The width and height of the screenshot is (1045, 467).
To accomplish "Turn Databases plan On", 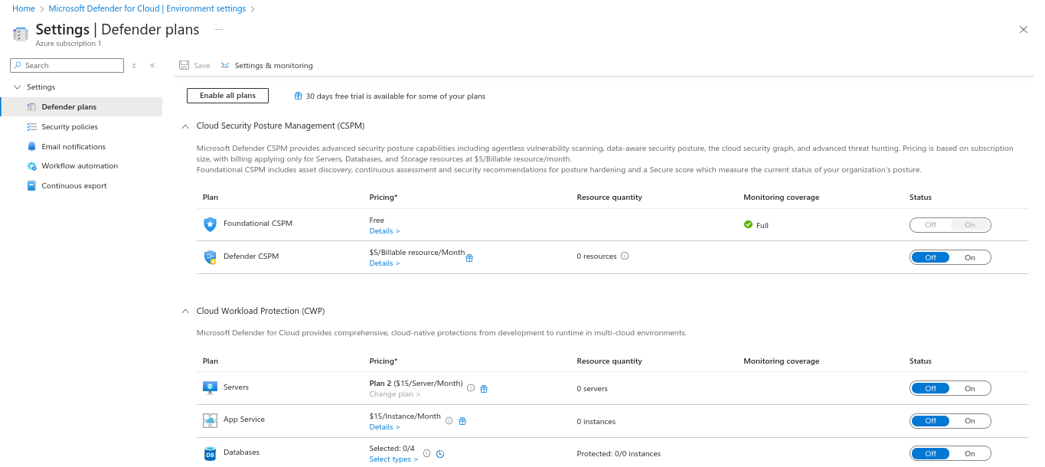I will click(x=970, y=453).
